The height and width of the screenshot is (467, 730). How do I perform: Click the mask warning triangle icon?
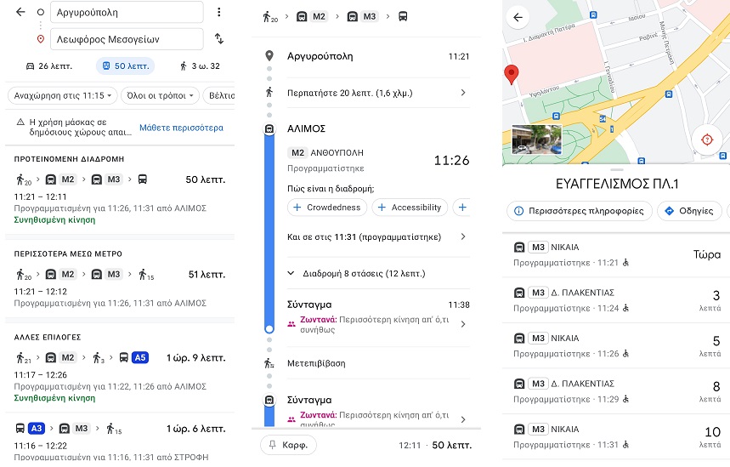click(x=20, y=122)
